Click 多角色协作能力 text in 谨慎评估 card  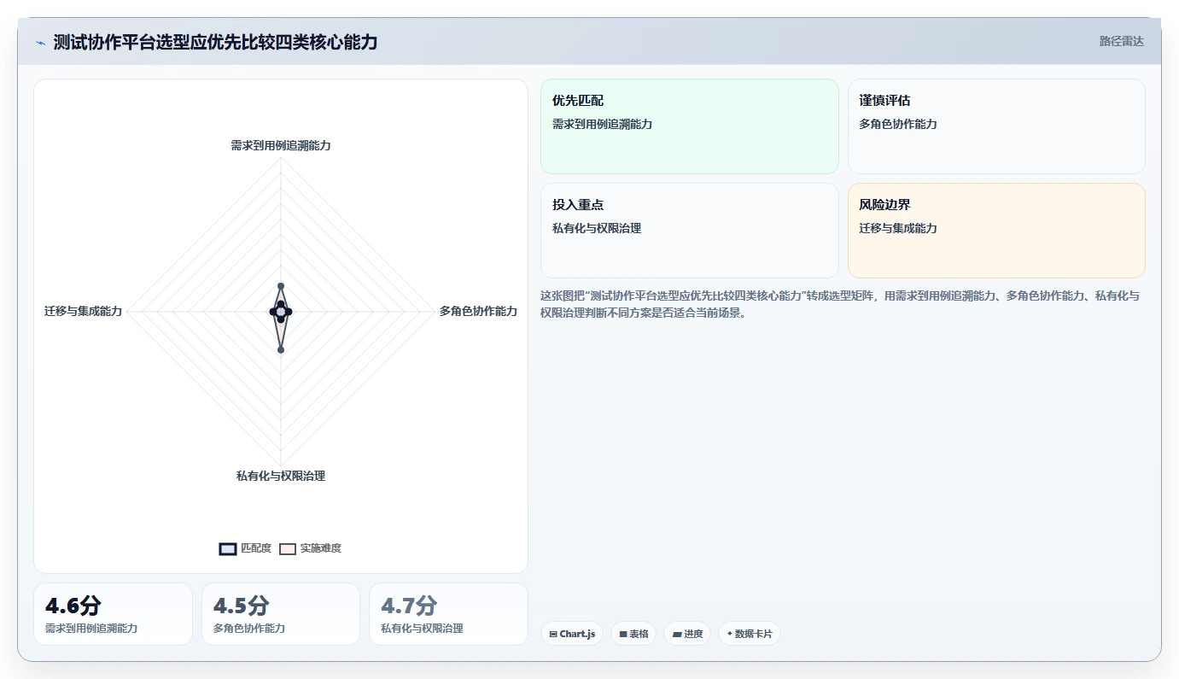pos(898,124)
